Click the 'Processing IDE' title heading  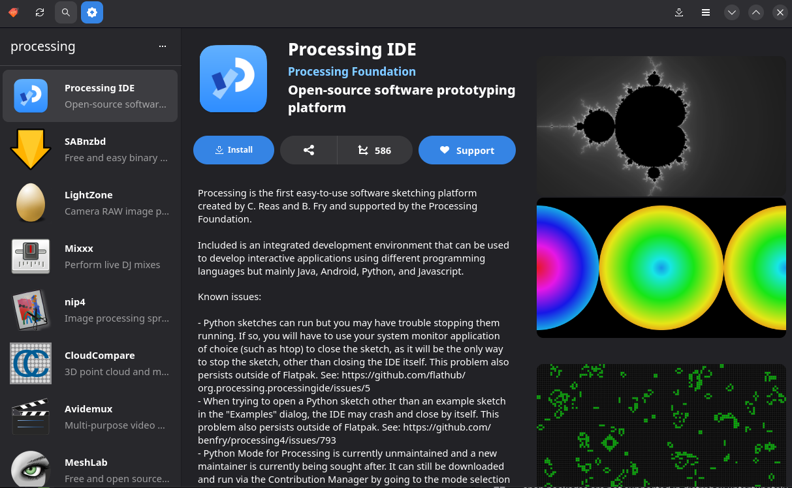tap(352, 50)
